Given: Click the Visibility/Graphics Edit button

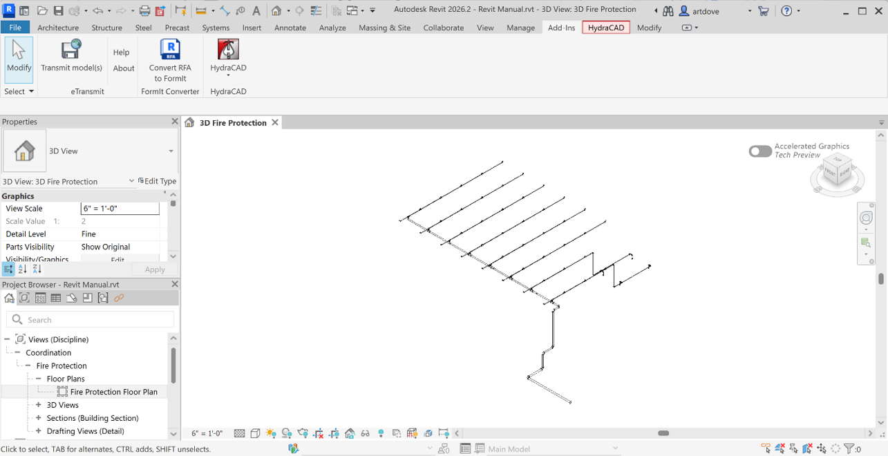Looking at the screenshot, I should tap(120, 260).
